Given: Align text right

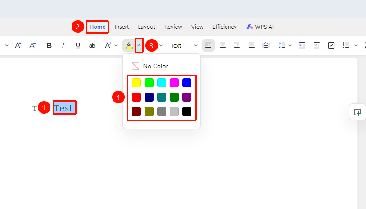Looking at the screenshot, I should (237, 45).
